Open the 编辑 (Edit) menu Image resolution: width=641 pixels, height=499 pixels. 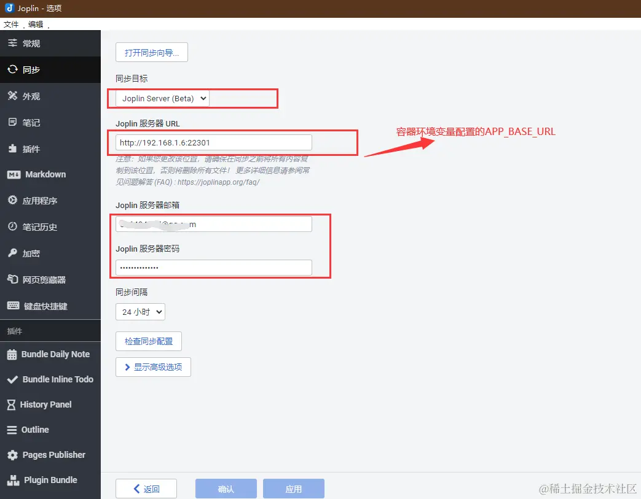36,25
